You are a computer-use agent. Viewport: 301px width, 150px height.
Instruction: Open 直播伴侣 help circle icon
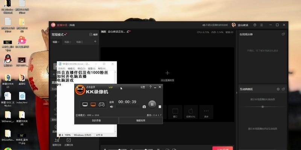[255, 25]
